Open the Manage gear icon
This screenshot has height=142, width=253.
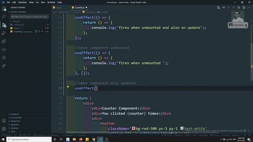coord(4,129)
